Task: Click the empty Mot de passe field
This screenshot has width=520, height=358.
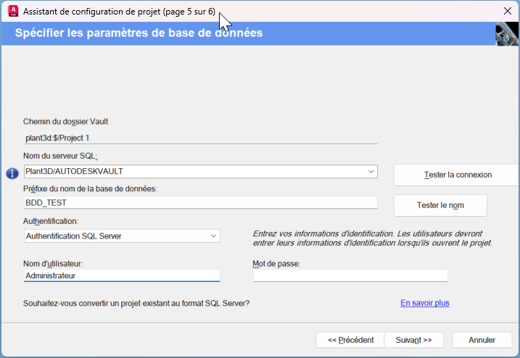Action: click(x=351, y=276)
